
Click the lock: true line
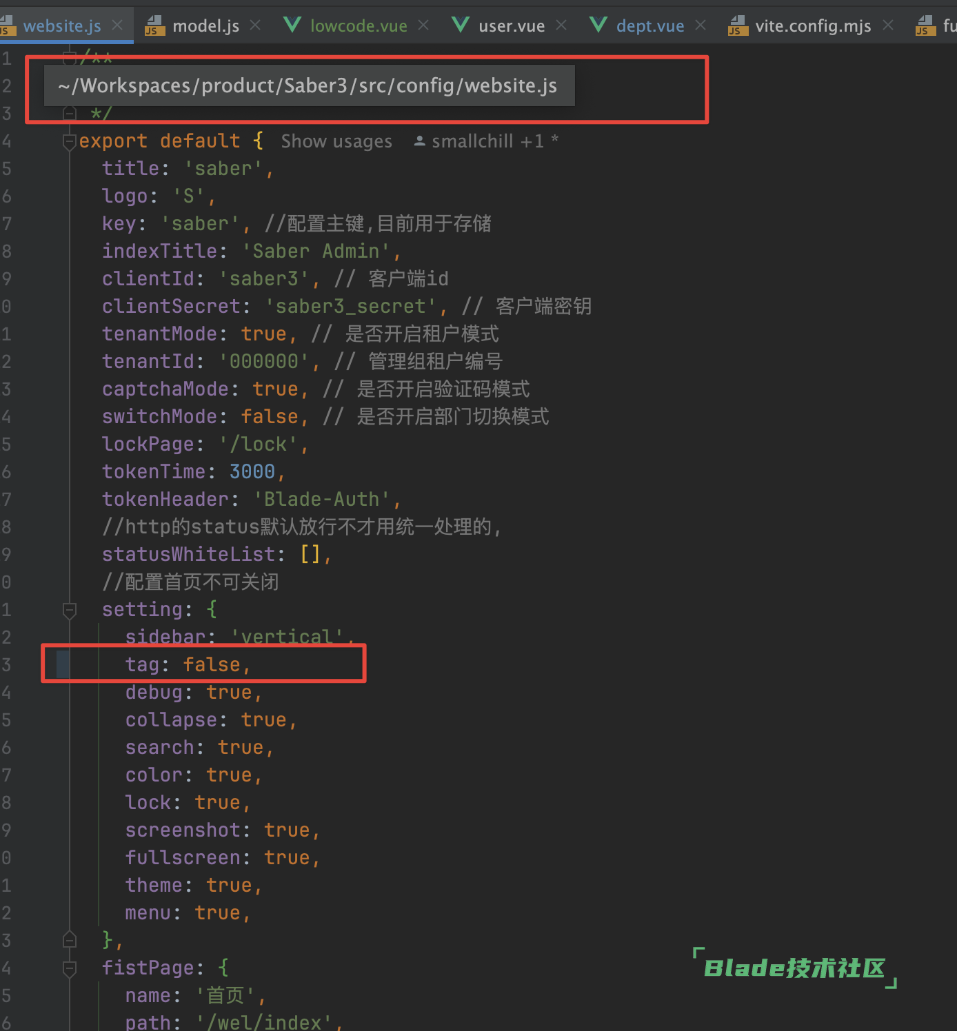[188, 803]
